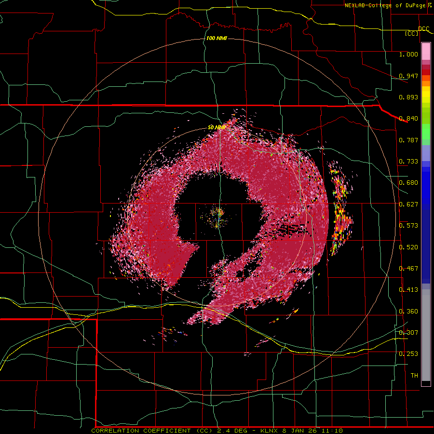Click the 0.680 value on the color scale
434x434 pixels.
(408, 183)
